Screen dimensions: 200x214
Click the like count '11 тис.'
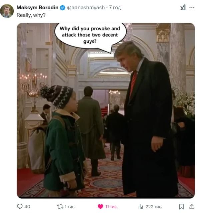click(111, 207)
